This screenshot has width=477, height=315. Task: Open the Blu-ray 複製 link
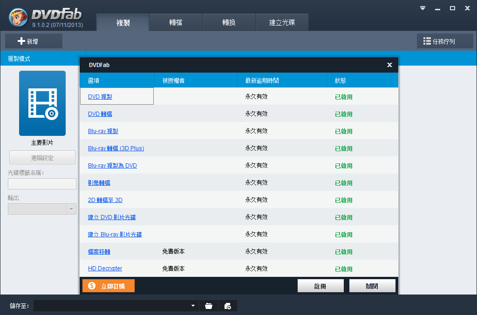103,131
